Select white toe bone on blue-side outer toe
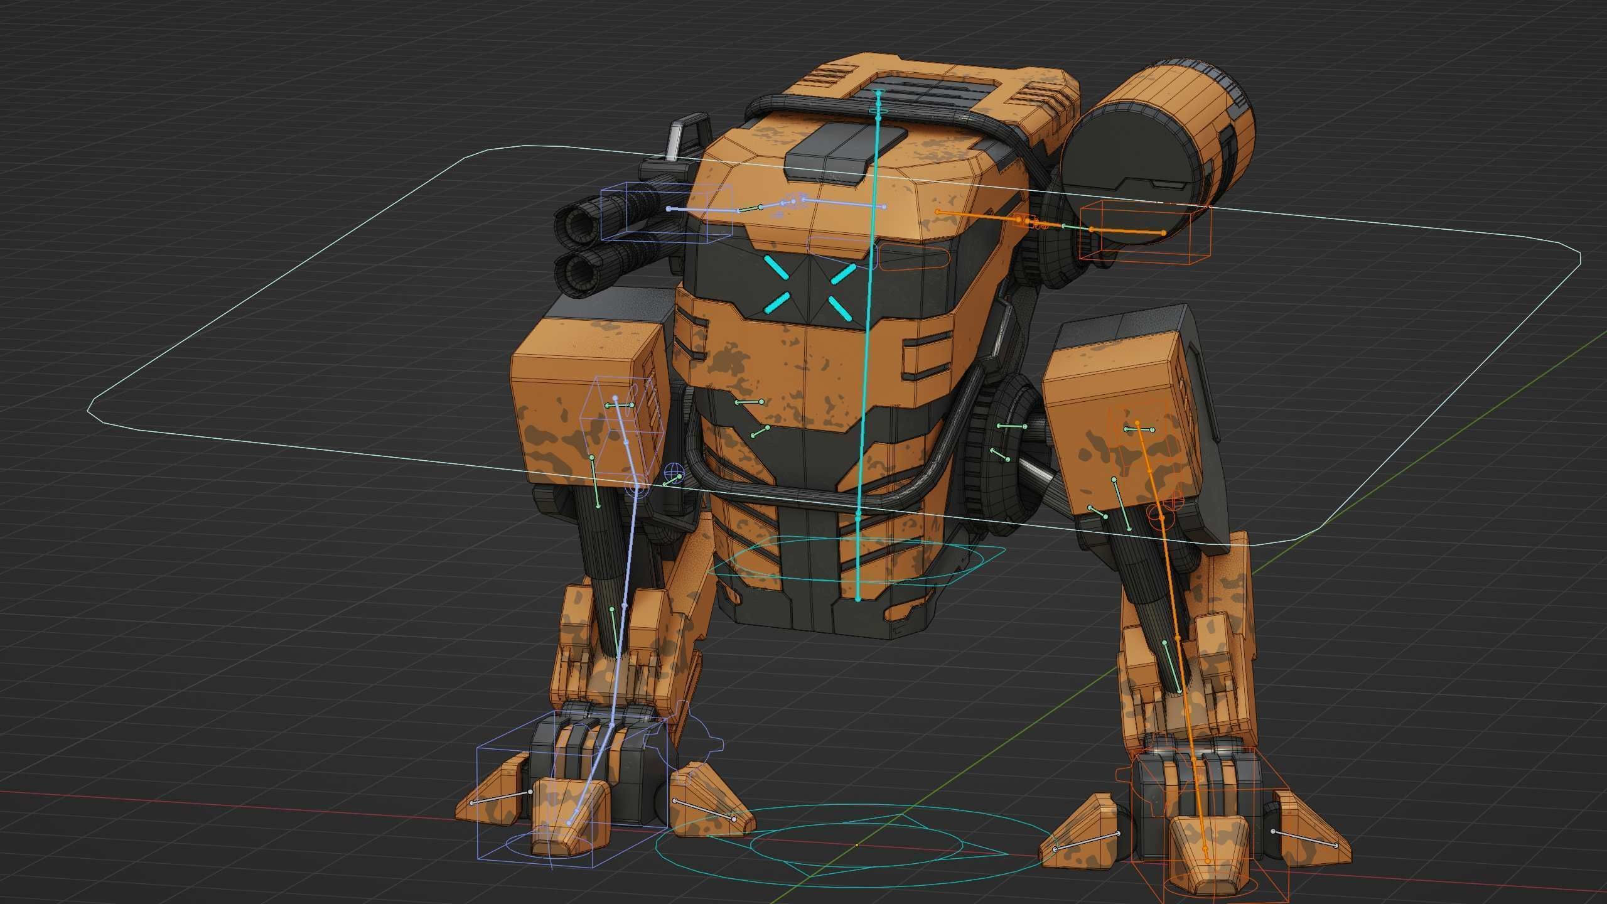 (501, 797)
